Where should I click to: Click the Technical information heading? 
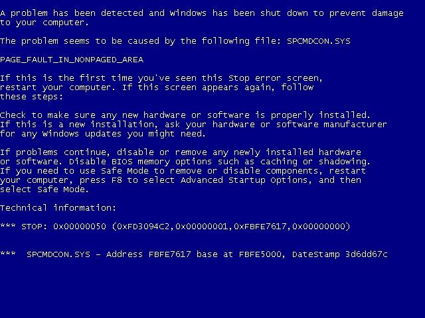coord(58,207)
